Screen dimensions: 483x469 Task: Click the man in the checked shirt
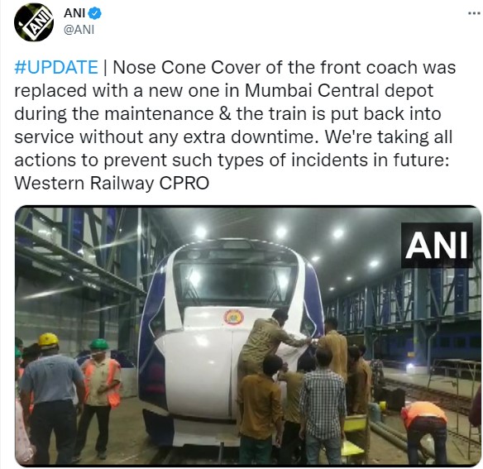pyautogui.click(x=323, y=407)
